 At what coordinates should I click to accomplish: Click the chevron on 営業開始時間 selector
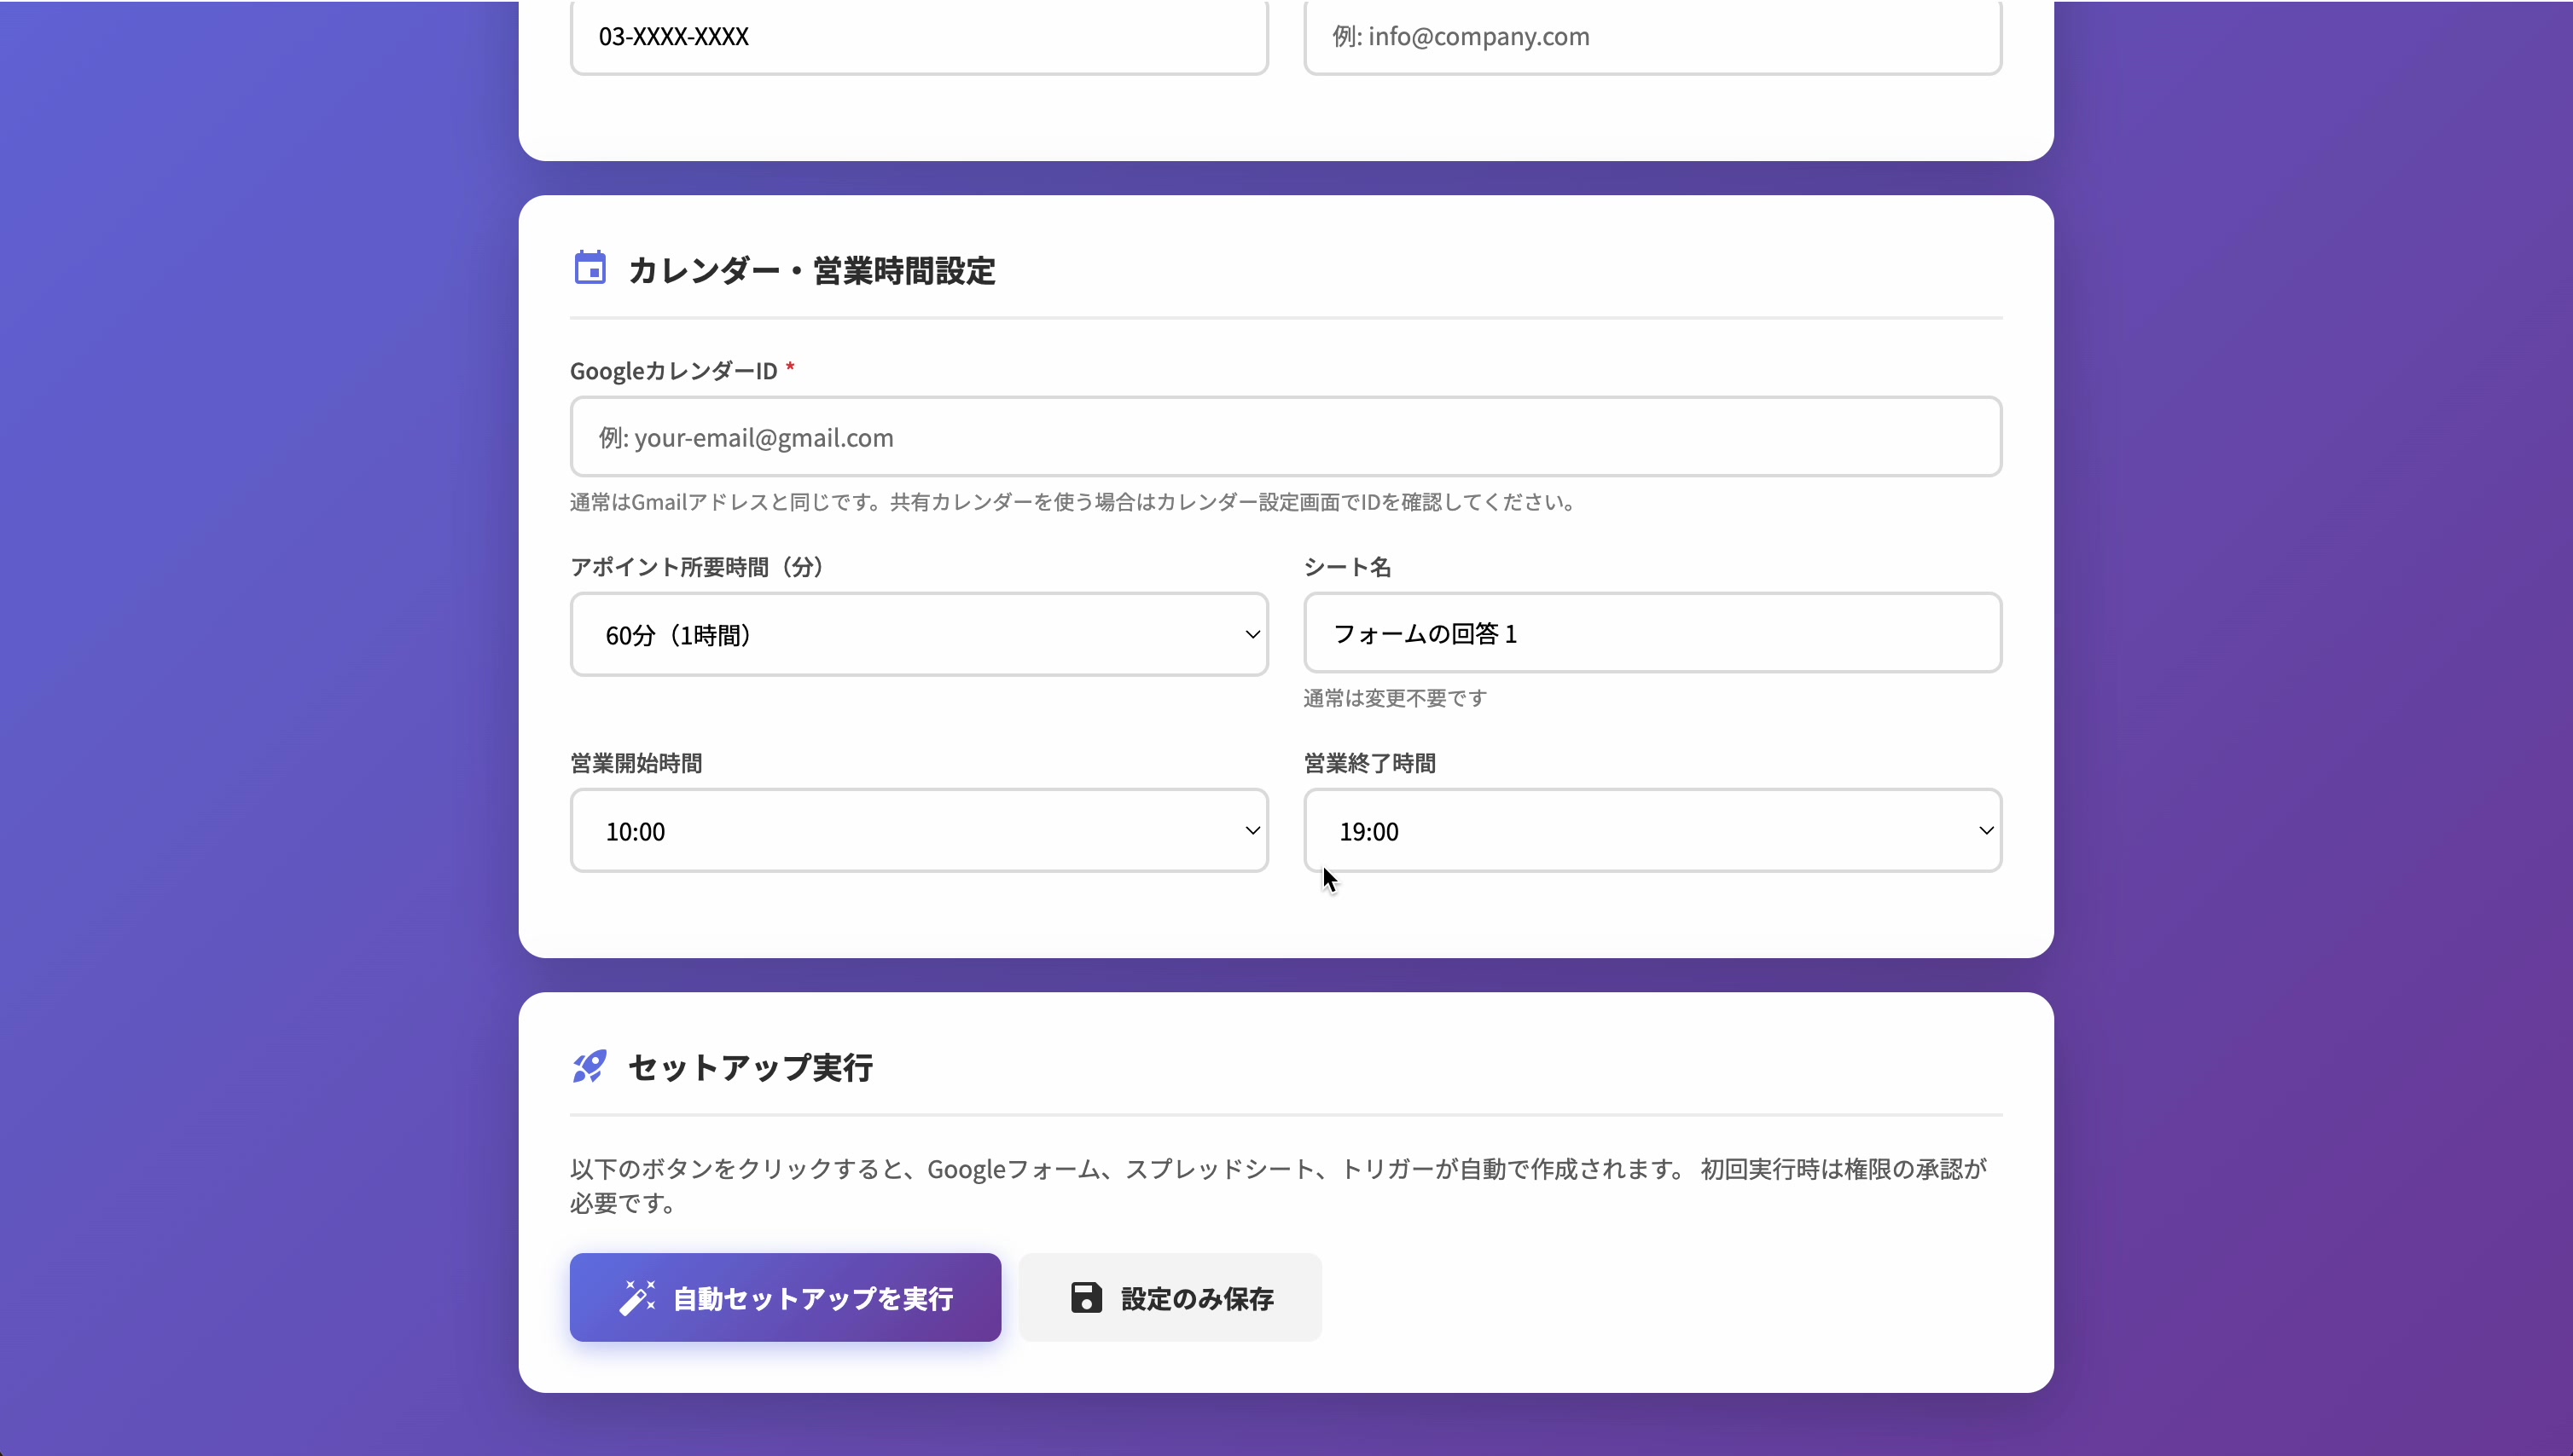pos(1251,830)
